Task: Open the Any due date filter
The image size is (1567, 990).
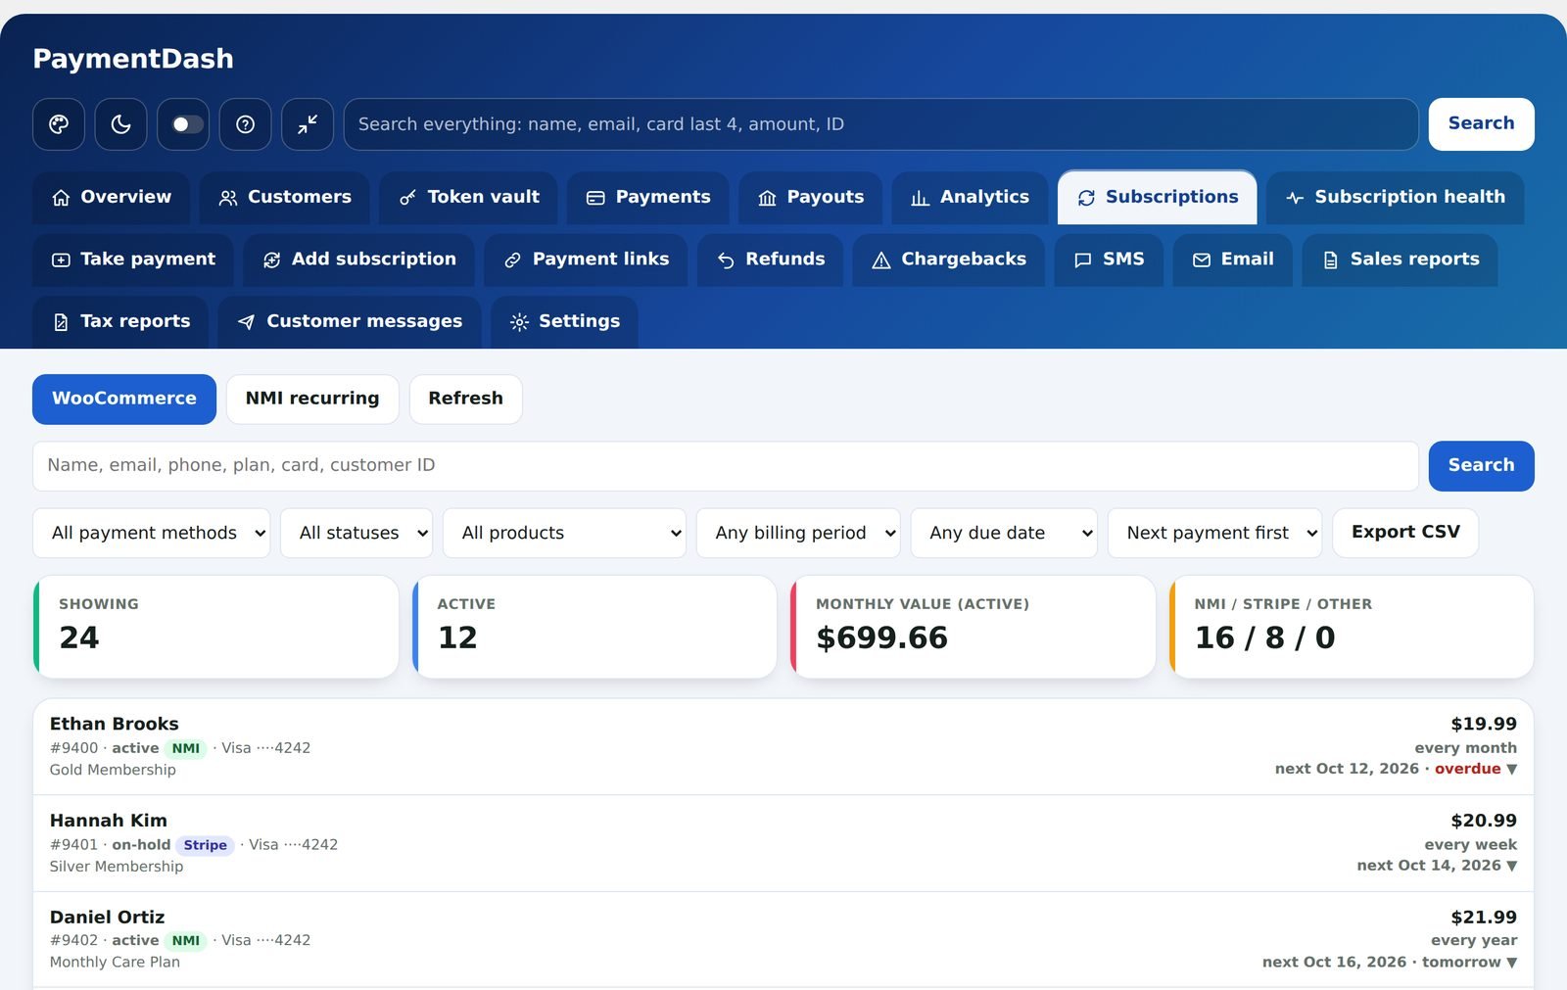Action: 1004,533
